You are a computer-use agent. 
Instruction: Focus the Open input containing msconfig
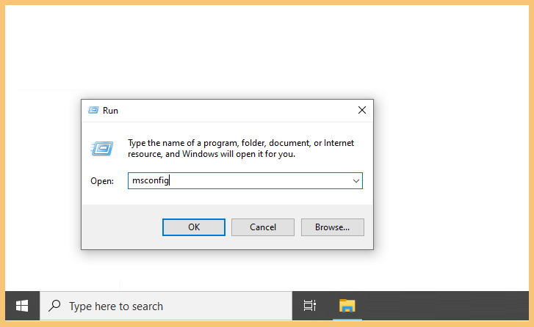coord(240,181)
